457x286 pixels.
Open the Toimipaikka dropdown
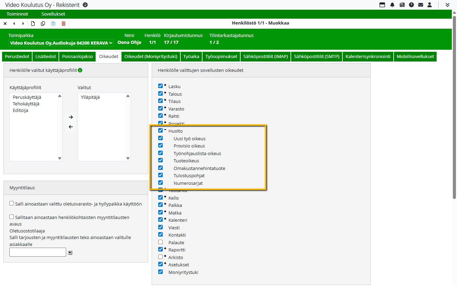pos(61,43)
